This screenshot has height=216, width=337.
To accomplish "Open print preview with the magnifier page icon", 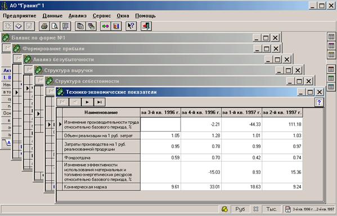I will click(55, 26).
